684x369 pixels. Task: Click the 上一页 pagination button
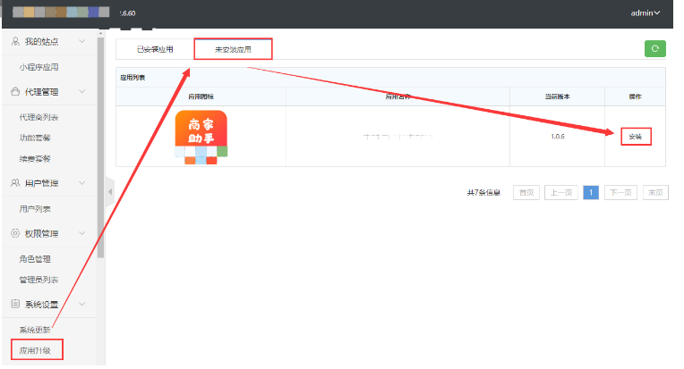click(561, 192)
